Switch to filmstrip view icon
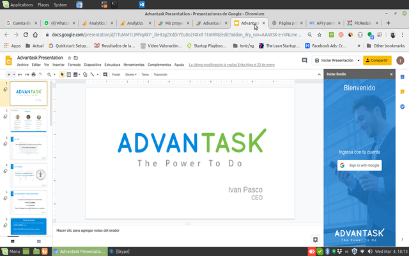The width and height of the screenshot is (409, 256). 13,241
